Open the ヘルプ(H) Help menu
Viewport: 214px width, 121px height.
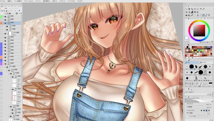[80, 1]
